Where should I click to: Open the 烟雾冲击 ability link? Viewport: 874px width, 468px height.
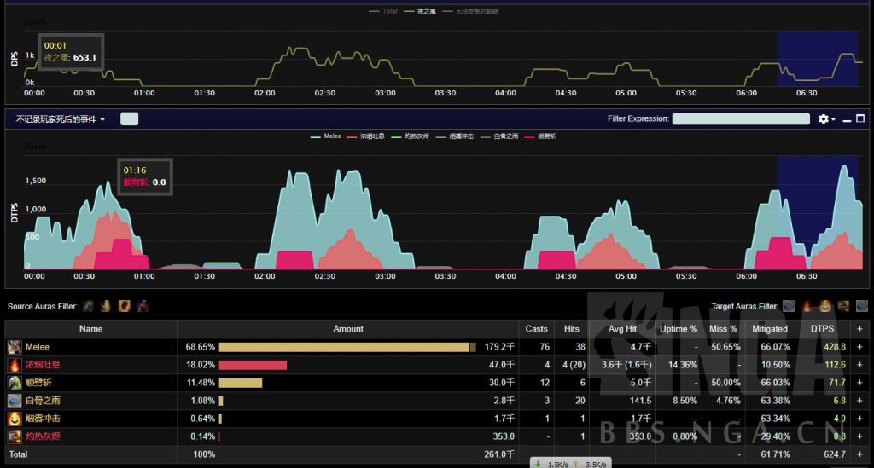pyautogui.click(x=43, y=419)
